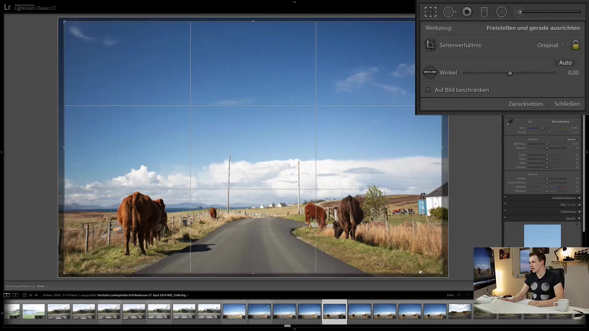This screenshot has height=331, width=589.
Task: Toggle filmstrip via bottom edge arrow
Action: click(294, 329)
